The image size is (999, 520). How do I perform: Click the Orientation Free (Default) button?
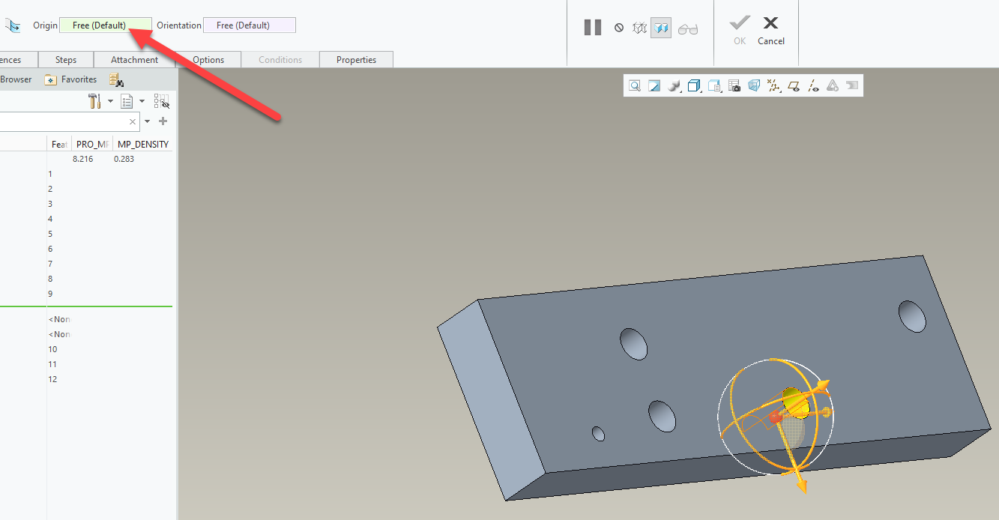[249, 25]
